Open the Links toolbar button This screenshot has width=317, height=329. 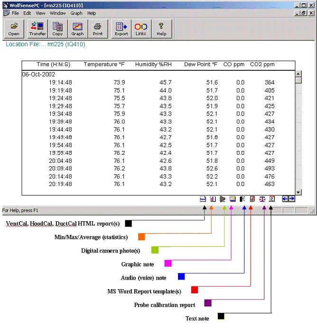[x=141, y=29]
